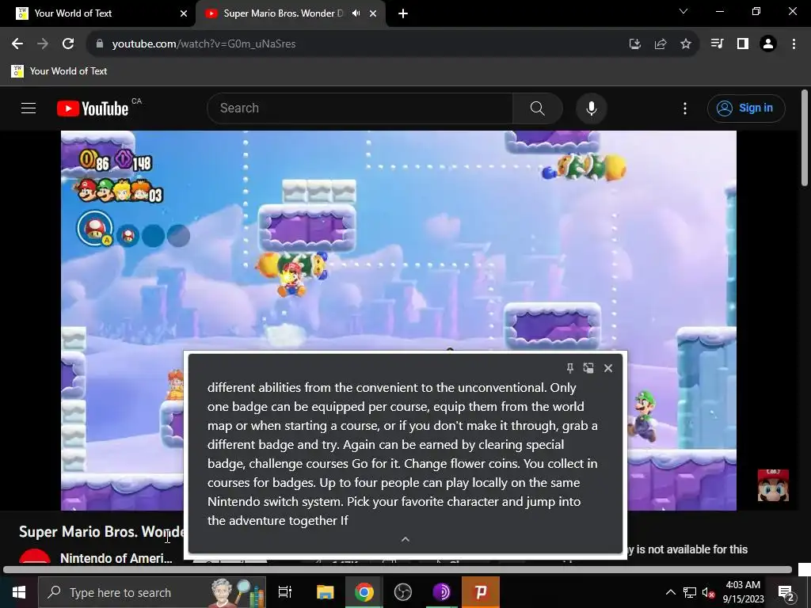Click the YouTube Search box
The image size is (811, 608).
pos(360,108)
